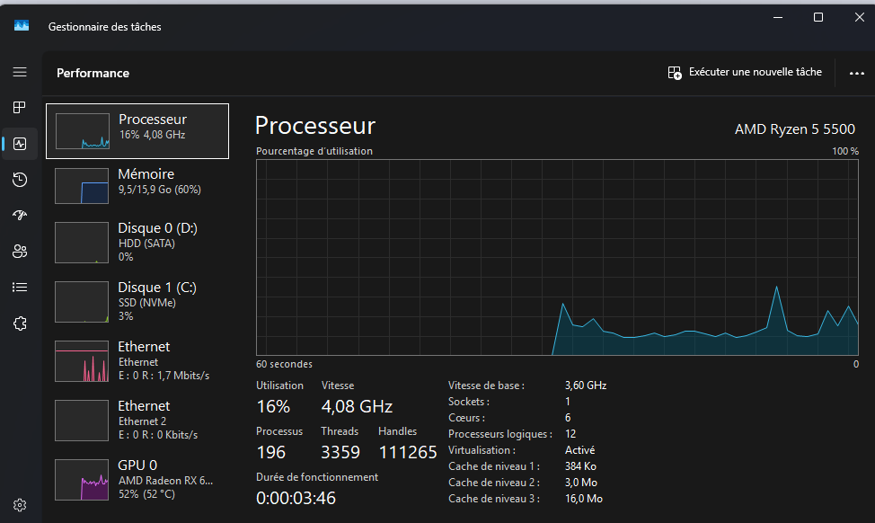The width and height of the screenshot is (875, 523).
Task: Click the Task Manager app icon
Action: [x=22, y=26]
